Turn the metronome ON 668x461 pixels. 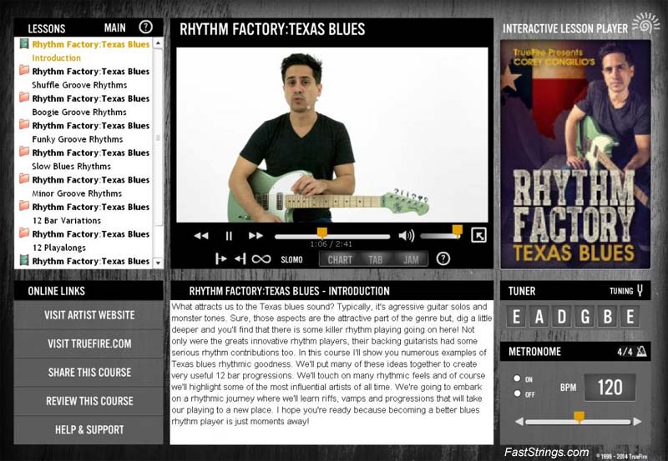pyautogui.click(x=517, y=378)
